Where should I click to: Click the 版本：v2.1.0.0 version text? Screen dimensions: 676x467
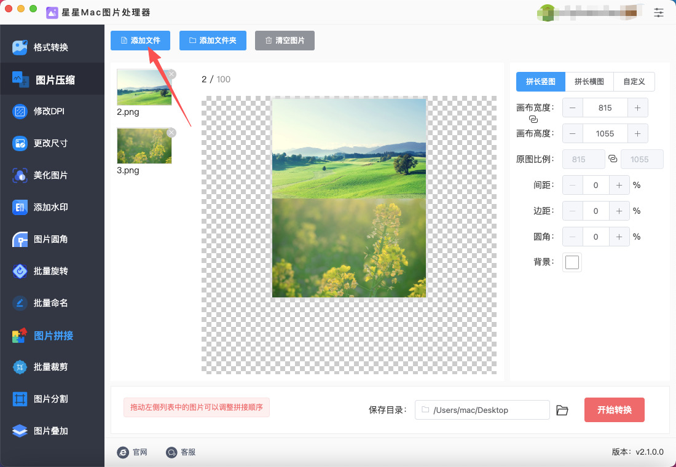click(638, 452)
